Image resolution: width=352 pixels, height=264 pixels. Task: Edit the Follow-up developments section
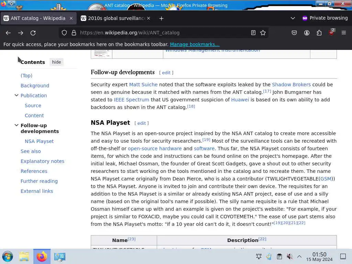[166, 73]
